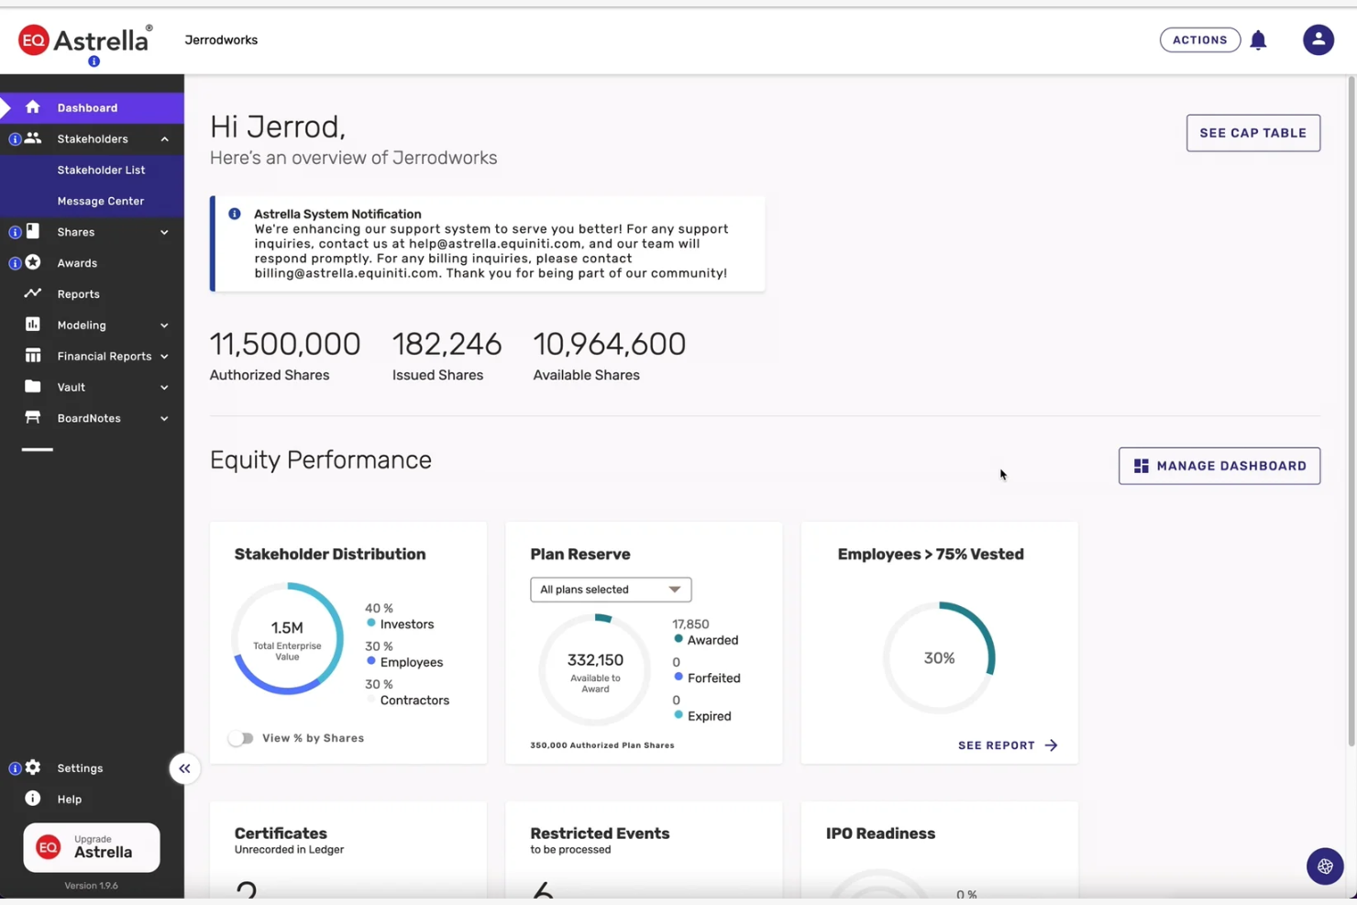Open BoardNotes from the sidebar icon
This screenshot has width=1357, height=905.
tap(33, 418)
